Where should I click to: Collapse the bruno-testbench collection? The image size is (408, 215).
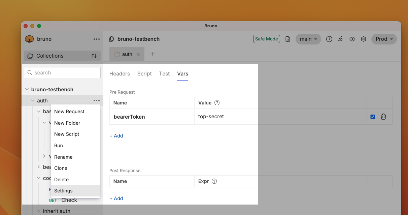pos(27,89)
